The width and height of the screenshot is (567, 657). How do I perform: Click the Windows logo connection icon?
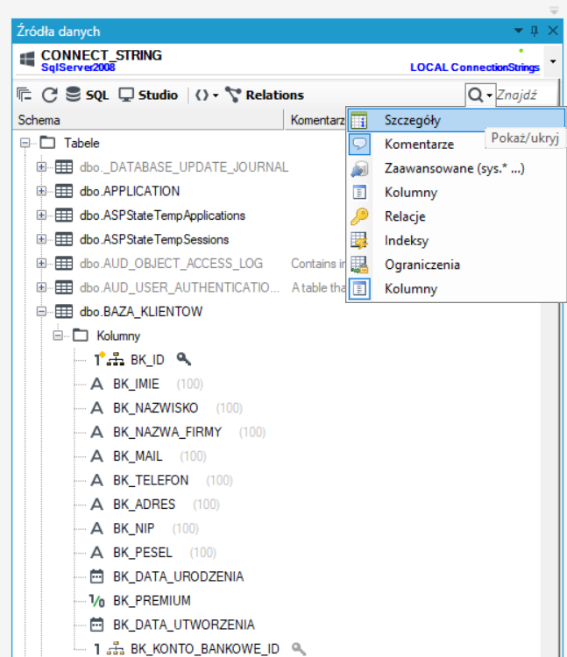(x=27, y=59)
